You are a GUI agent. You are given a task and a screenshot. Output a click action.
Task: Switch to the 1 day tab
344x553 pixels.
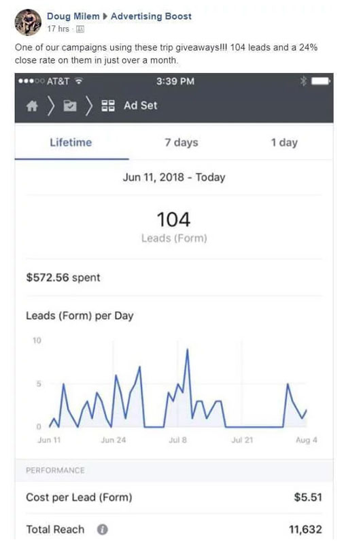point(284,142)
